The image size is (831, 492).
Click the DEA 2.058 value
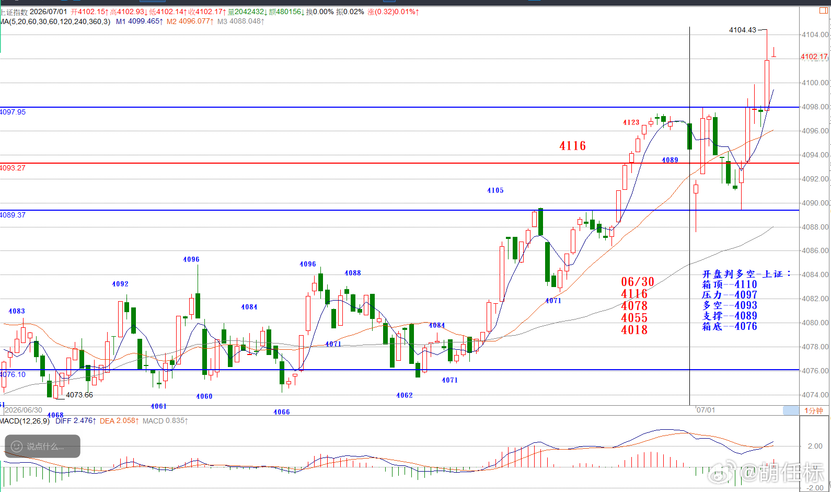pos(120,421)
